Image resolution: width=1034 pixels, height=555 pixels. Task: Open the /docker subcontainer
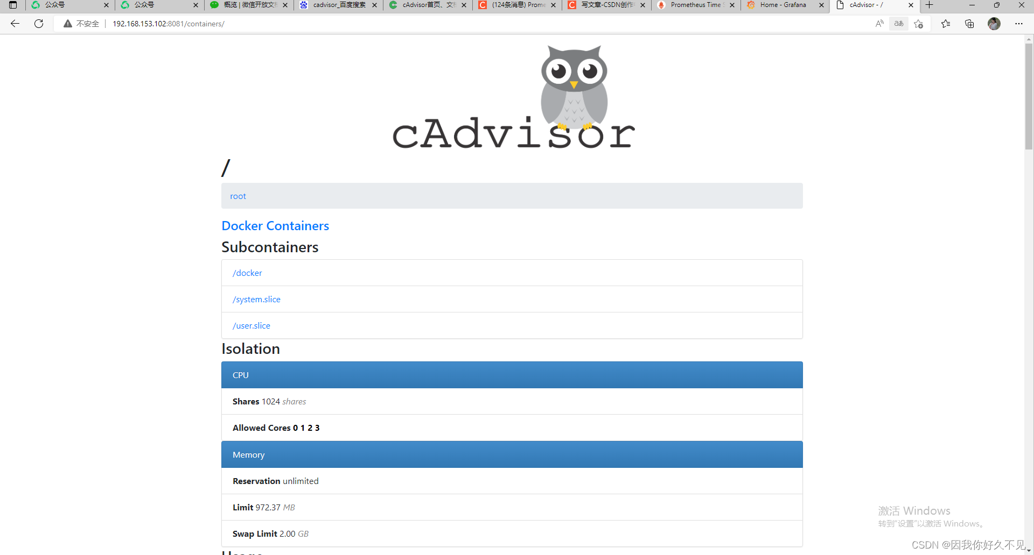(247, 273)
